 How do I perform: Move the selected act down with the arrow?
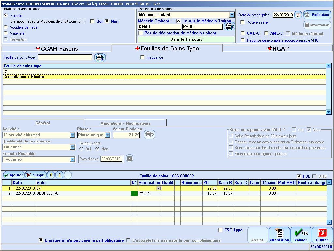(x=59, y=175)
